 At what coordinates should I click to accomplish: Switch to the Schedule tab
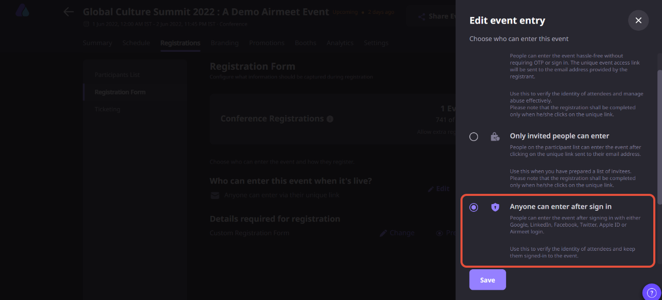(136, 43)
